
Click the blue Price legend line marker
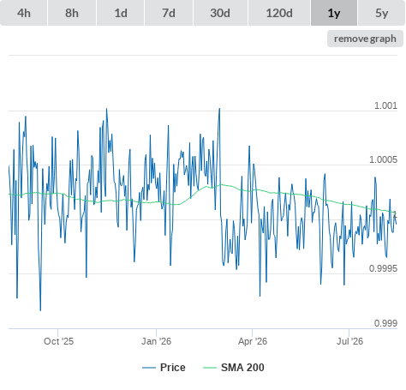149,368
